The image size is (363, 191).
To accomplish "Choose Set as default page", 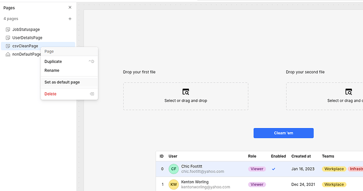I will tap(69, 82).
